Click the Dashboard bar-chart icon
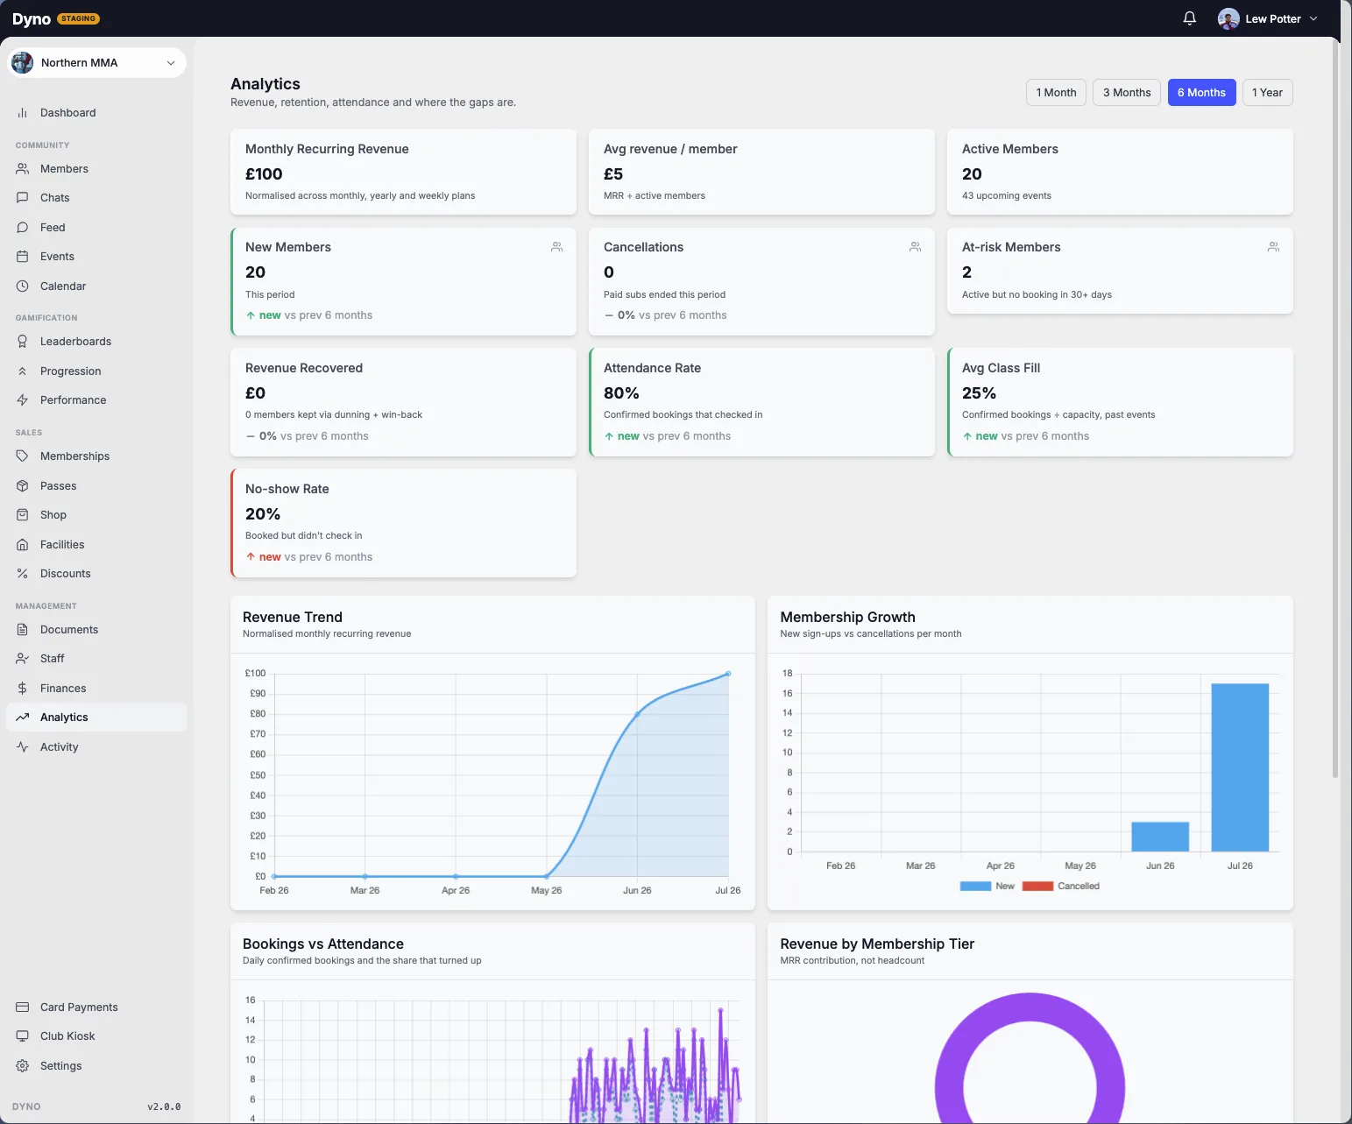 (23, 113)
